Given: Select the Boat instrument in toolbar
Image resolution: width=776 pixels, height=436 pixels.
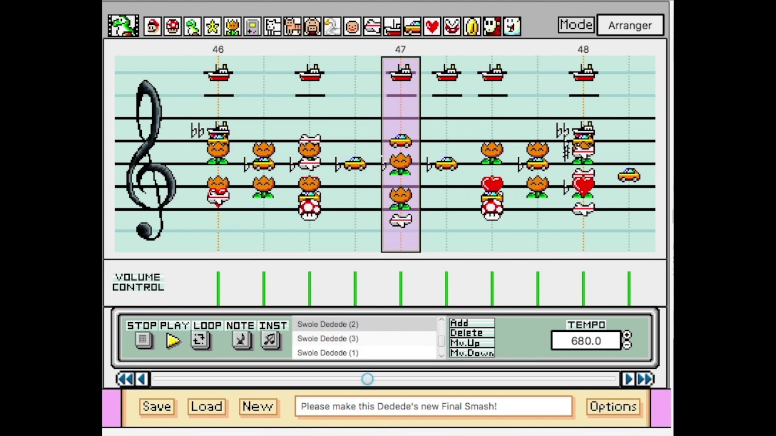Looking at the screenshot, I should coord(393,27).
